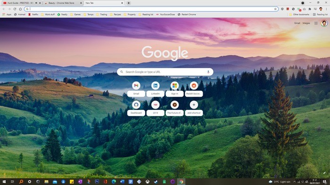
Task: Open the Feedly bookmark
Action: point(62,15)
